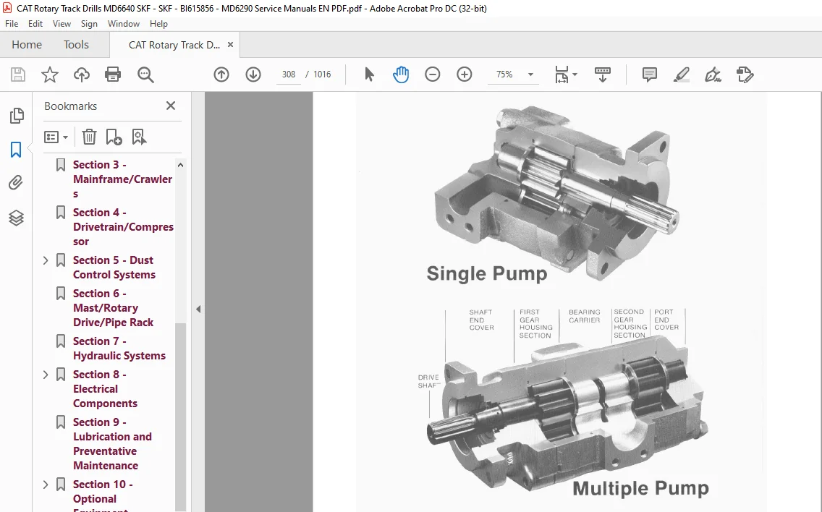
Task: Open Section 6 - Mast/Rotary Drive/Pipe Rack bookmark
Action: [x=113, y=308]
